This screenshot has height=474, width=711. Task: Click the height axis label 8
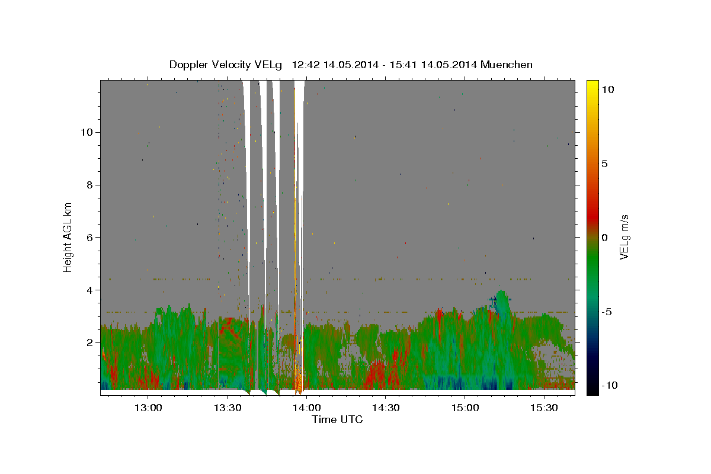[88, 184]
